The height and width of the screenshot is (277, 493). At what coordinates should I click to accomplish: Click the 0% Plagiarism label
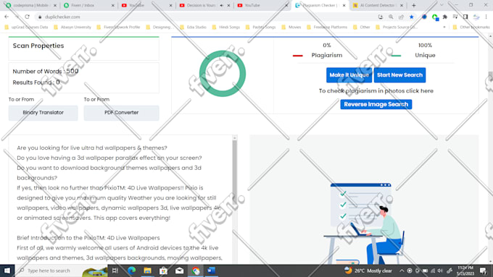[x=327, y=50]
